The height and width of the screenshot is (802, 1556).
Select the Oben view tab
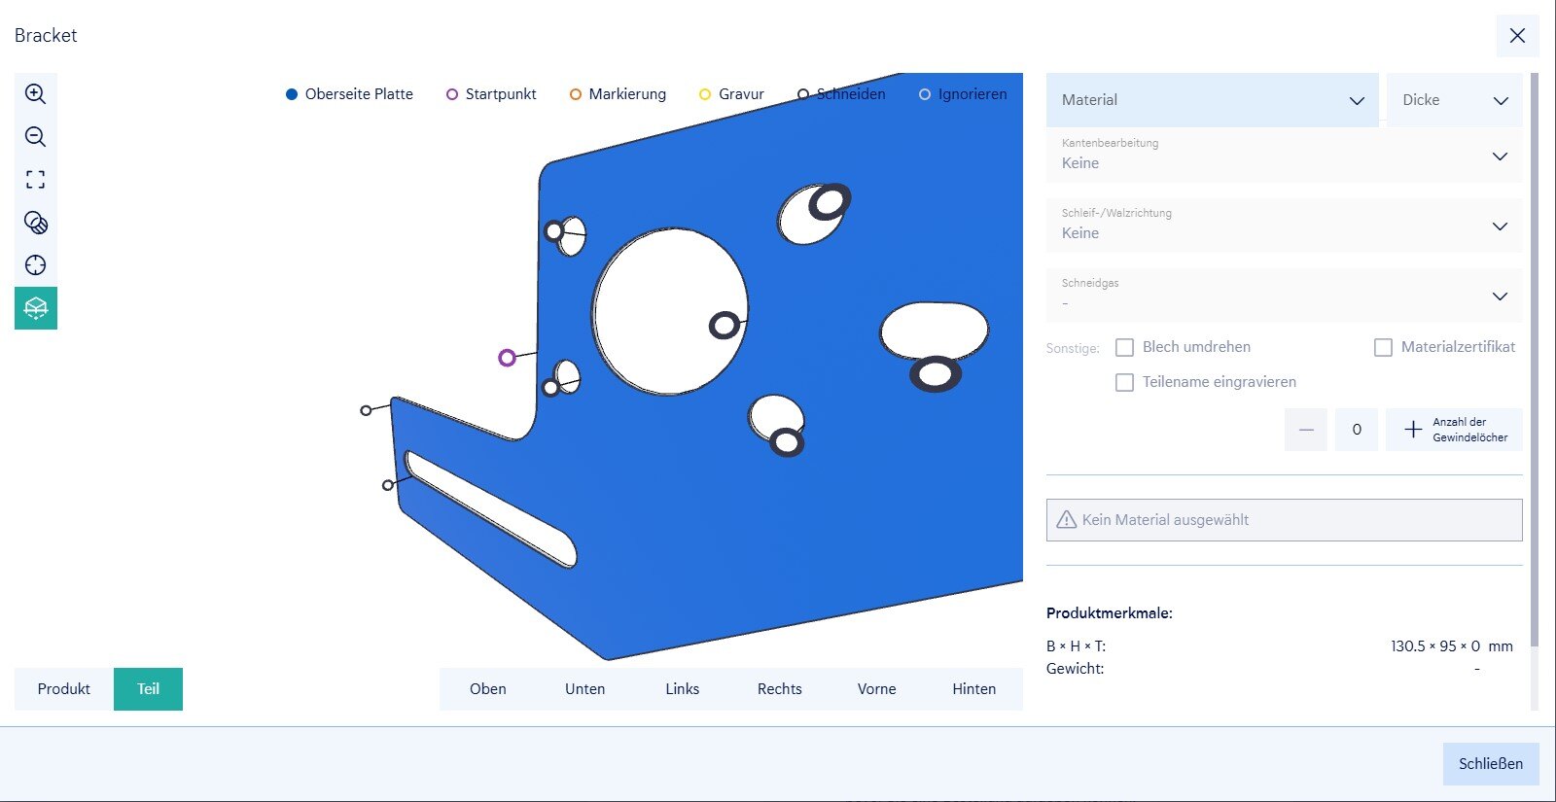click(488, 689)
